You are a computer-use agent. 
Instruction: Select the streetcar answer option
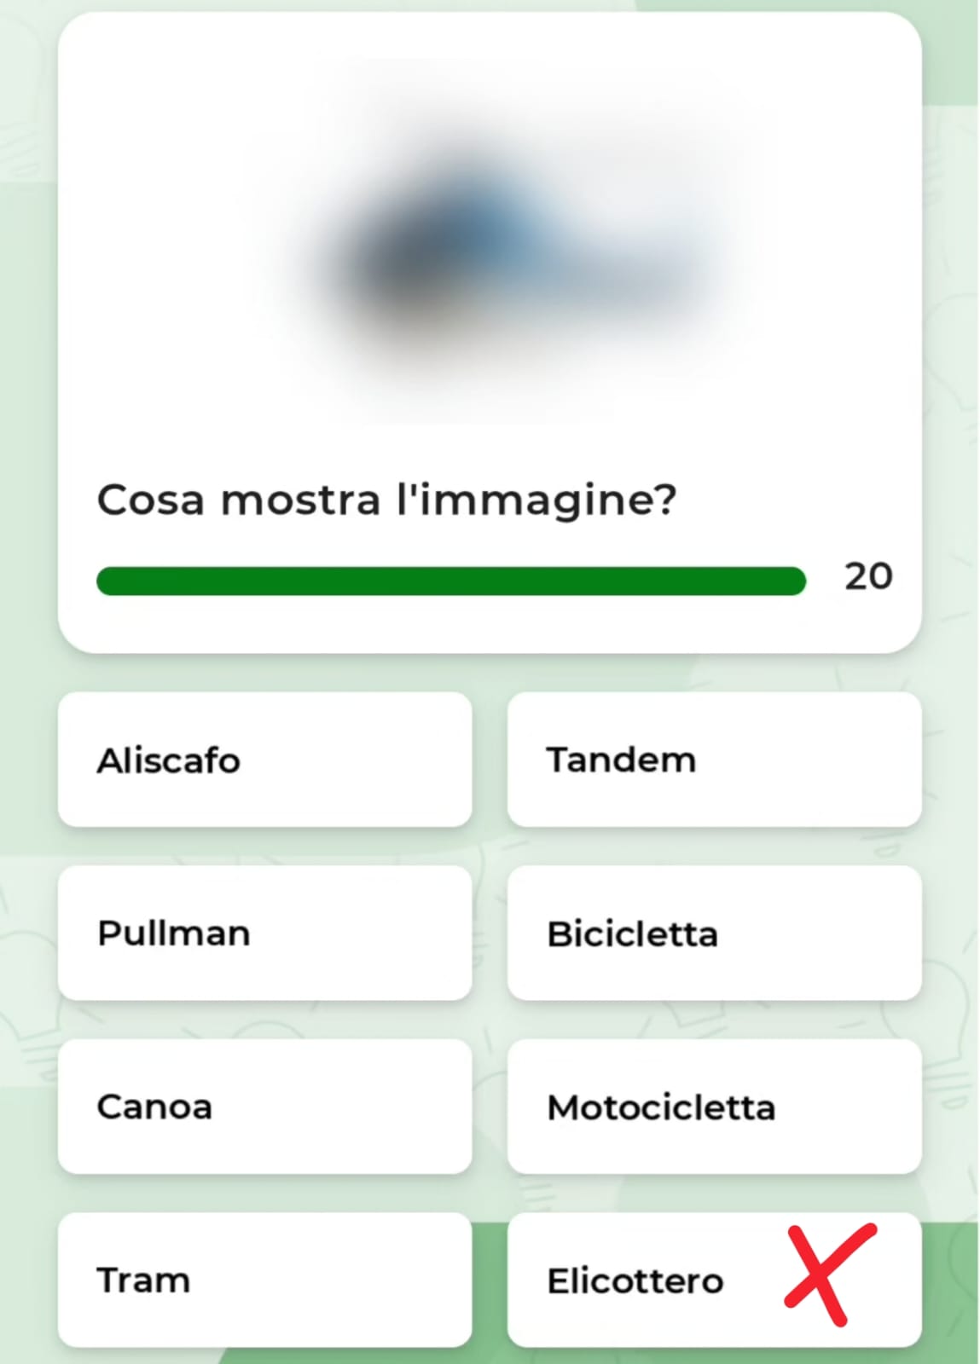point(264,1280)
